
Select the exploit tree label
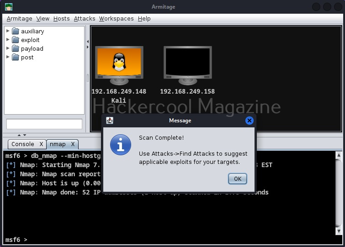pos(30,40)
